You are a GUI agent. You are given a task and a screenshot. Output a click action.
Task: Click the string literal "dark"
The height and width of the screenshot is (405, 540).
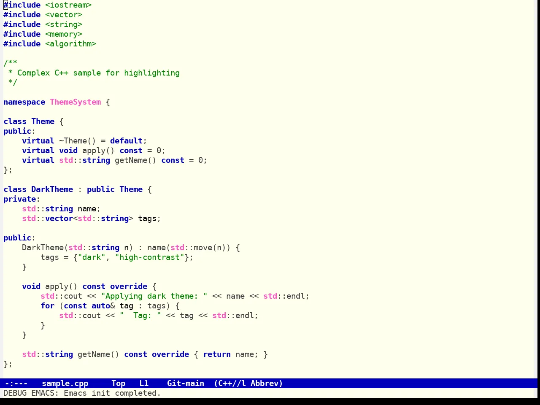coord(92,257)
